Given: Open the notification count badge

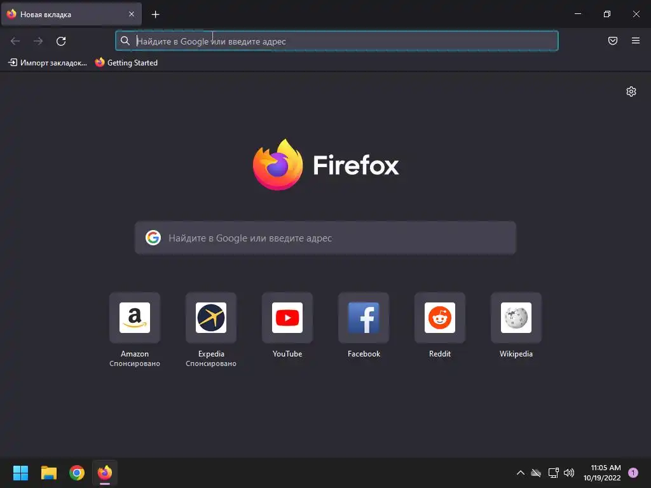Looking at the screenshot, I should (x=633, y=473).
